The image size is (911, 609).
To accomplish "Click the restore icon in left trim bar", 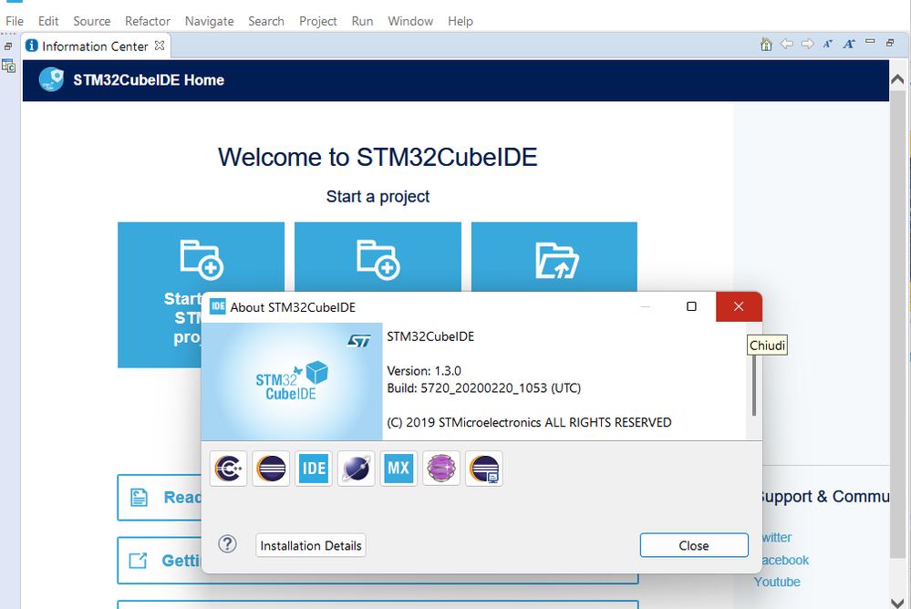I will click(x=7, y=46).
